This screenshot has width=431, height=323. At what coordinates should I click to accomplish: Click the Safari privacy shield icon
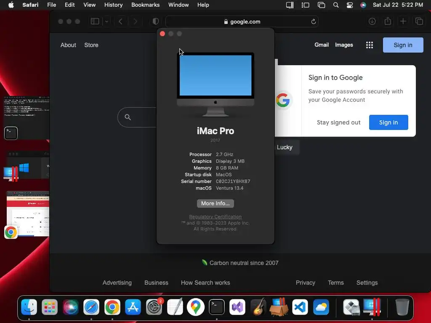[156, 21]
